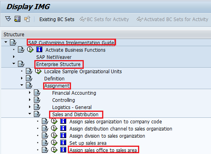Select Assign distribution channel to sales organization
The width and height of the screenshot is (211, 154).
coord(121,129)
